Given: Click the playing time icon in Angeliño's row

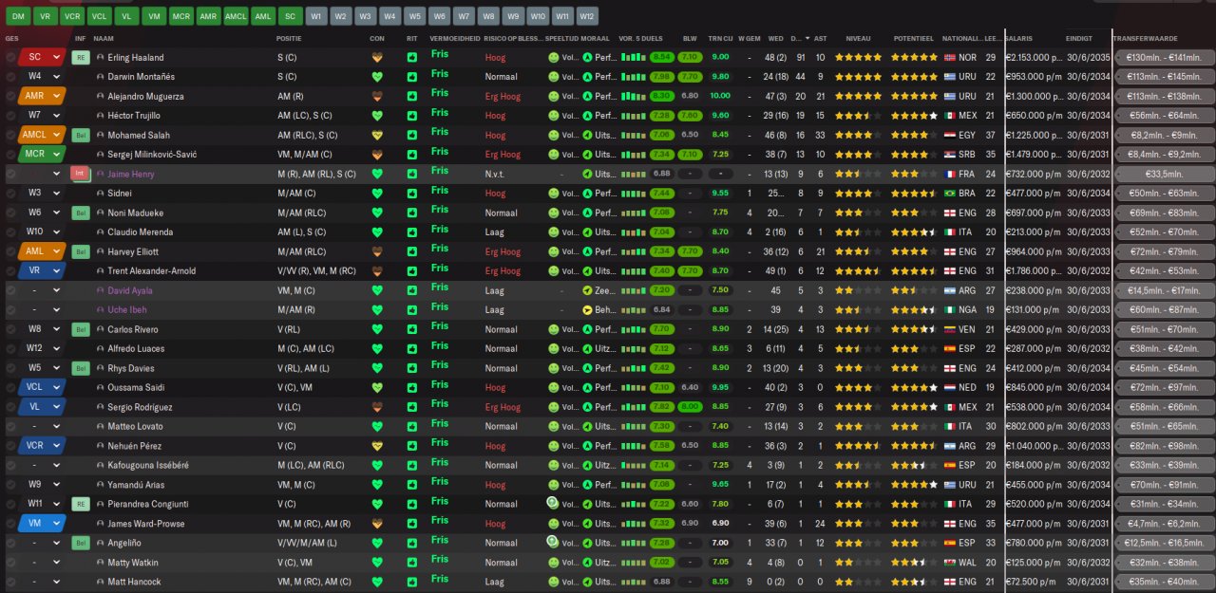Looking at the screenshot, I should 554,541.
